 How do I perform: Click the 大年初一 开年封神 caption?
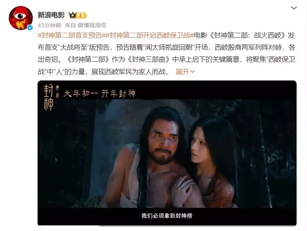[x=100, y=94]
